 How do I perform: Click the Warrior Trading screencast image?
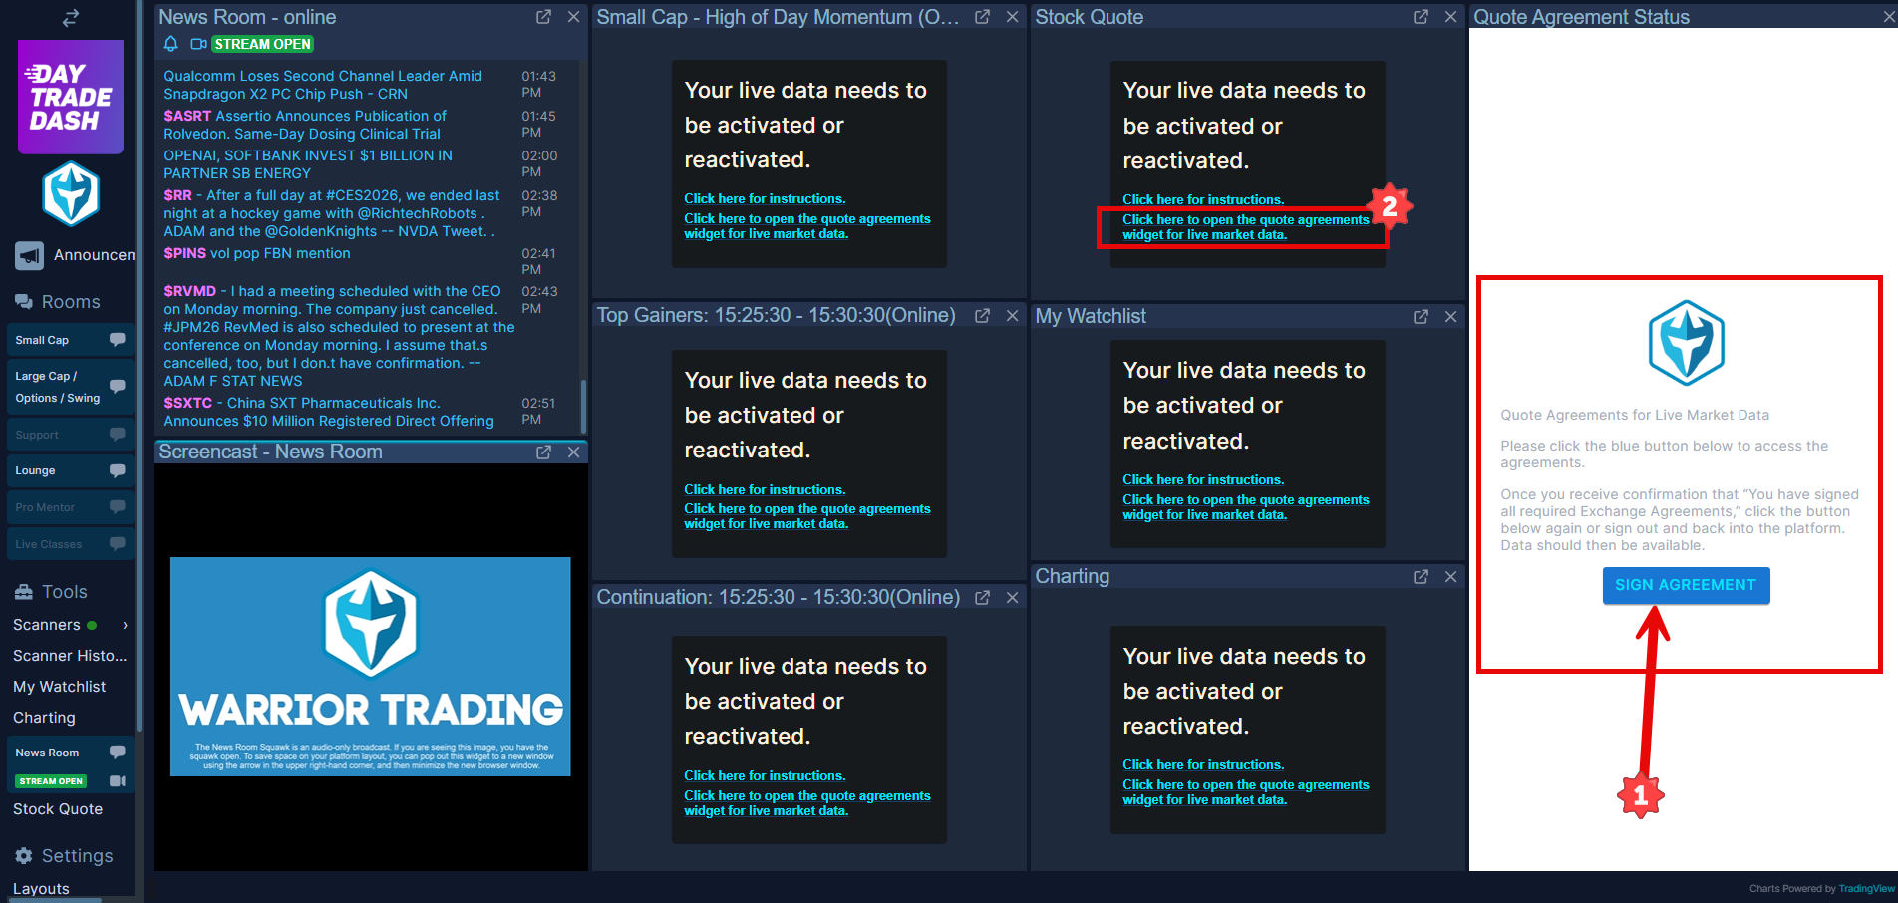[371, 667]
